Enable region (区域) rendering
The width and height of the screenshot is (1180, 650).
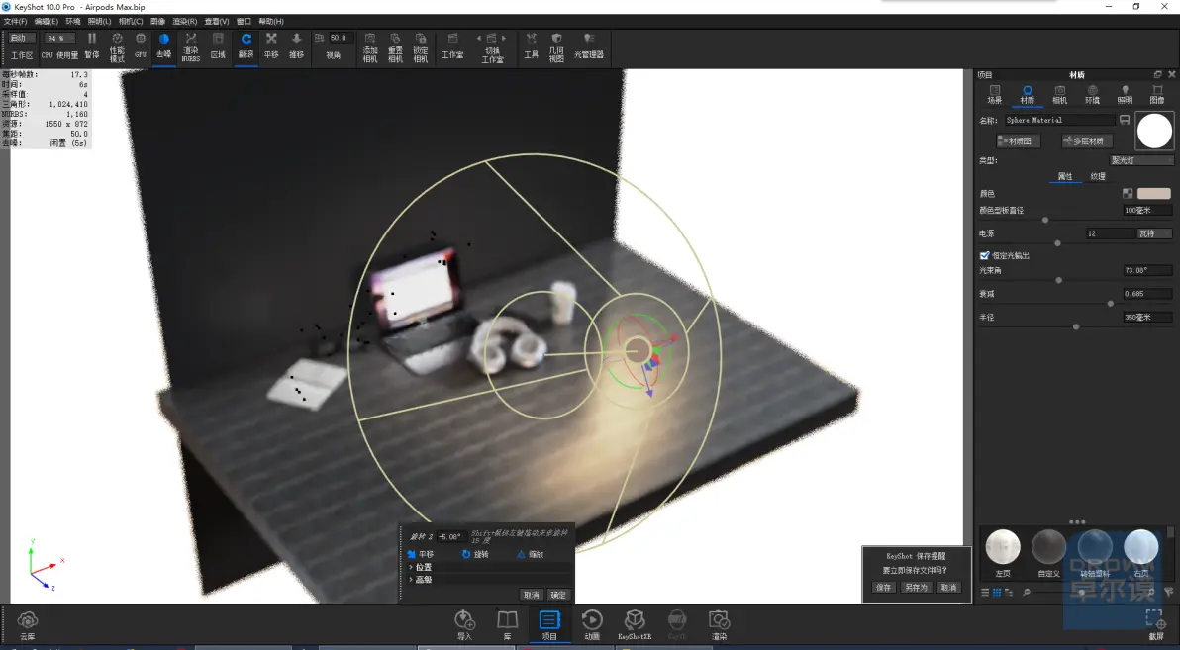click(x=218, y=46)
